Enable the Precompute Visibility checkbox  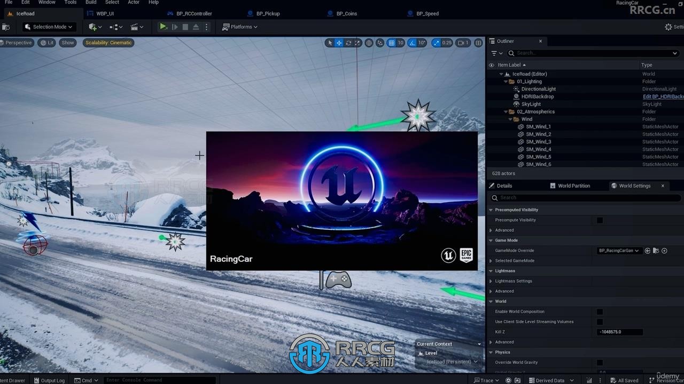600,220
